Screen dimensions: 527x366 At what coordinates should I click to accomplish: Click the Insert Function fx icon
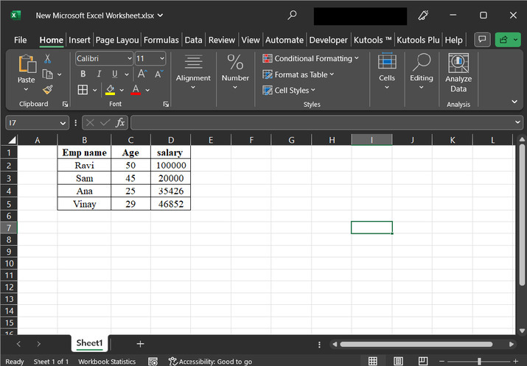[120, 122]
